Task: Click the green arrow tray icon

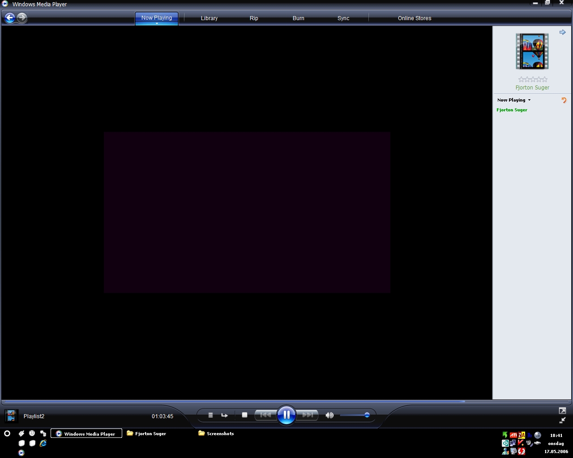Action: pos(505,435)
